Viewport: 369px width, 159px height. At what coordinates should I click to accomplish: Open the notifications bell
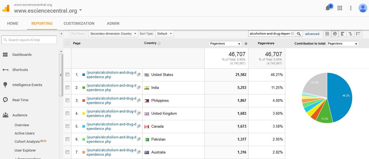328,8
